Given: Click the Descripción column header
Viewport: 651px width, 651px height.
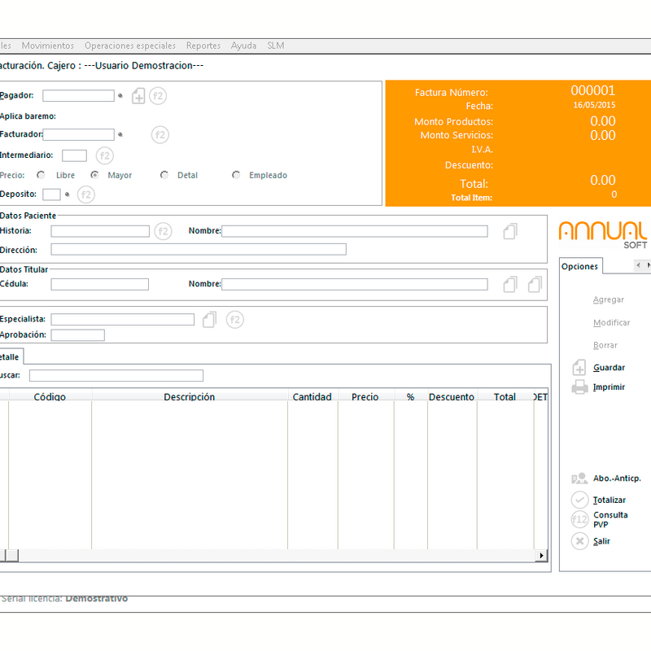Looking at the screenshot, I should (190, 396).
